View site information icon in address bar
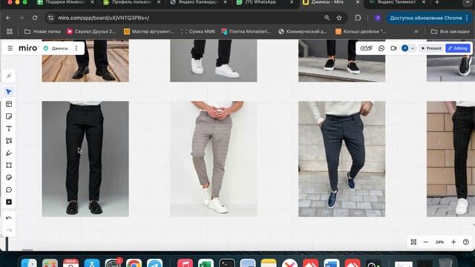This screenshot has width=475, height=267. click(51, 18)
